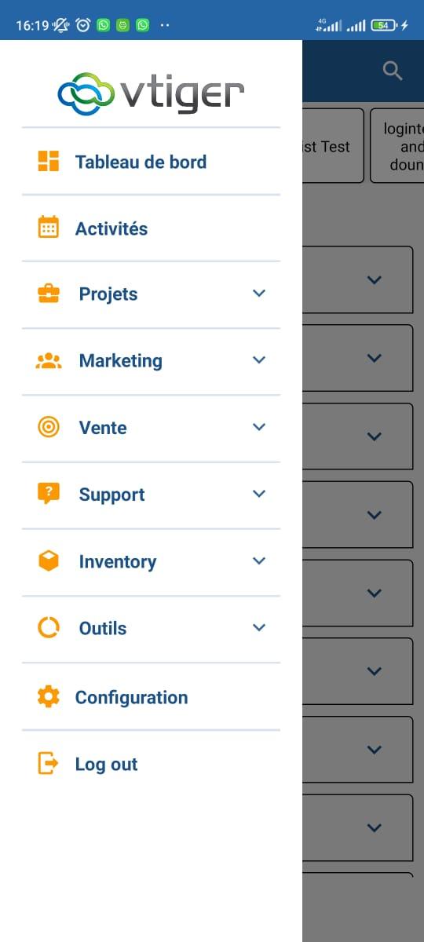Tap the Marketing people icon
This screenshot has width=424, height=942.
coord(49,361)
